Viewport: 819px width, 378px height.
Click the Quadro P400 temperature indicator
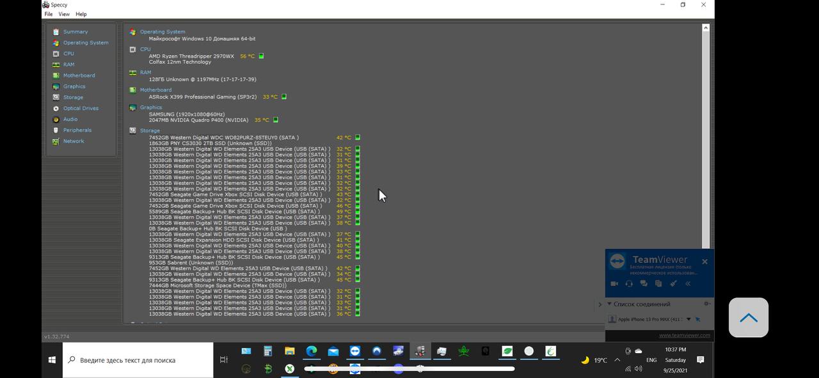(276, 120)
